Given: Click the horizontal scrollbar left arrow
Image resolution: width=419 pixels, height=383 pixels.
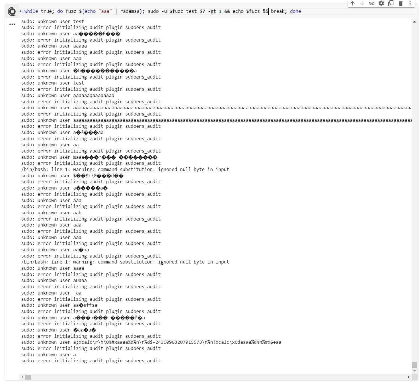Looking at the screenshot, I should [22, 377].
